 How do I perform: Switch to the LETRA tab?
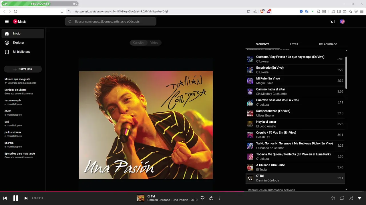(x=294, y=44)
